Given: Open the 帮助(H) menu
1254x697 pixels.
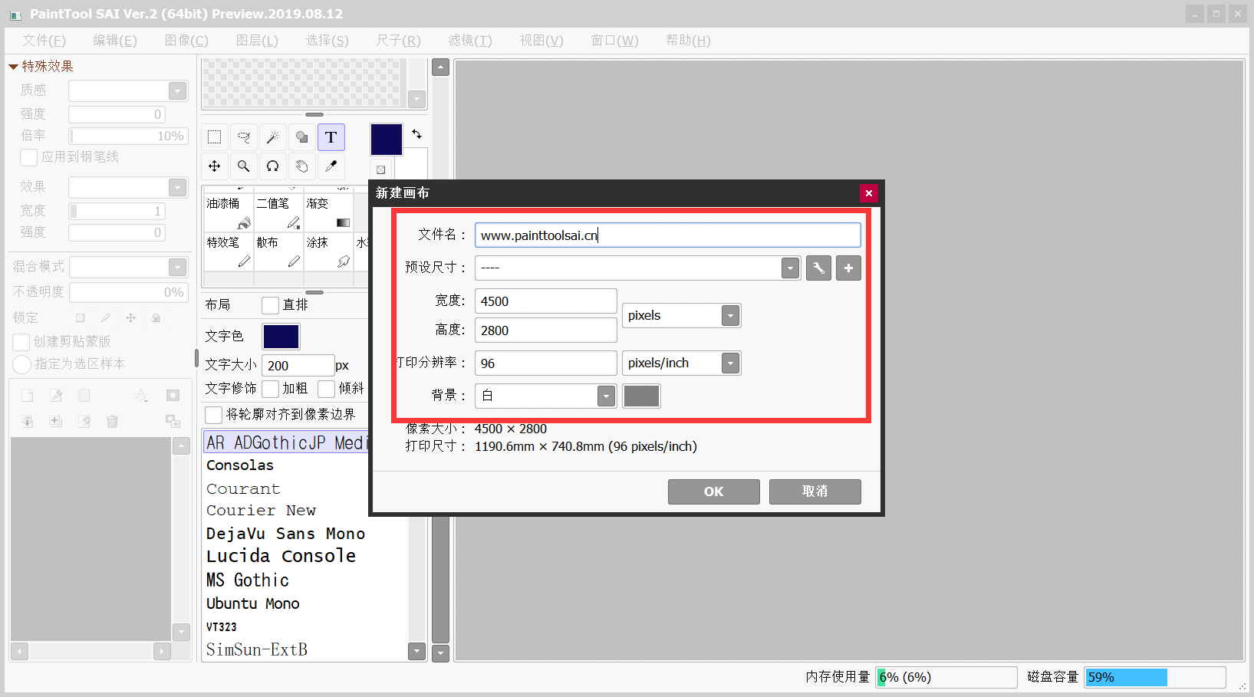Looking at the screenshot, I should tap(688, 41).
